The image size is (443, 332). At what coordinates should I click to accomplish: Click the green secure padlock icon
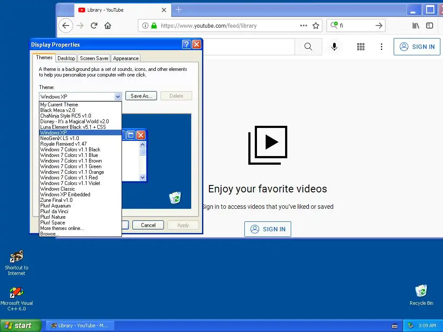pos(154,26)
